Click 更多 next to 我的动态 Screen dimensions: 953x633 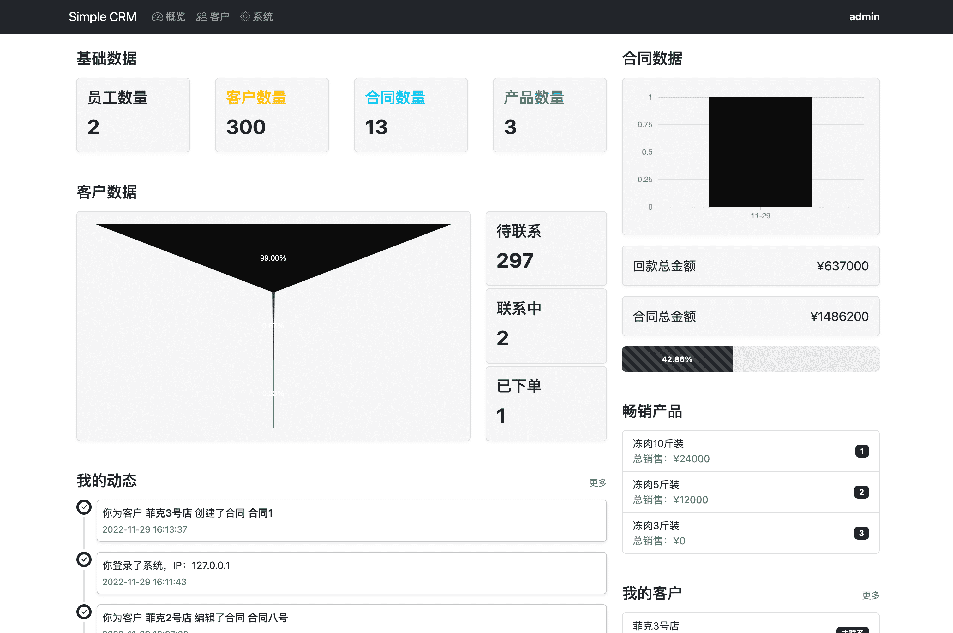pyautogui.click(x=597, y=482)
